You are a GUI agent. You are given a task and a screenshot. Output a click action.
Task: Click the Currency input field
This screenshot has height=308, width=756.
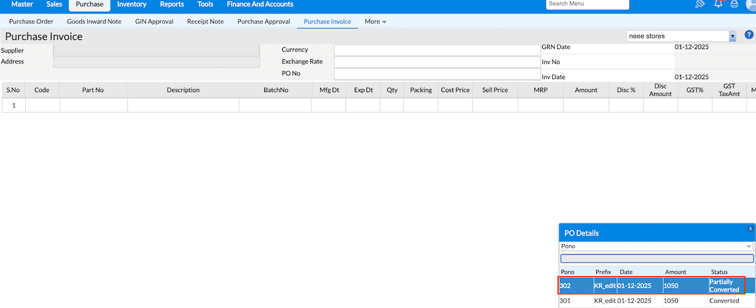pos(437,50)
